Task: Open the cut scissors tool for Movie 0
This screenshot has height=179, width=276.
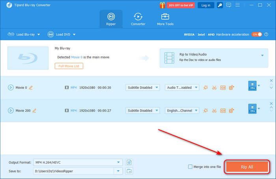Action: pyautogui.click(x=214, y=88)
